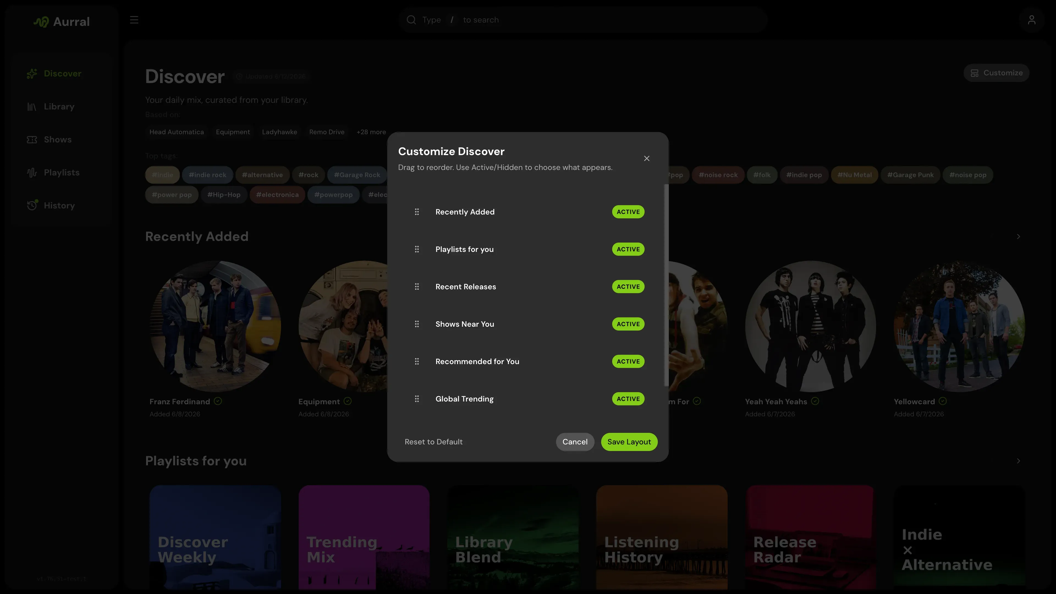The width and height of the screenshot is (1056, 594).
Task: Close the Customize Discover dialog
Action: [x=647, y=158]
